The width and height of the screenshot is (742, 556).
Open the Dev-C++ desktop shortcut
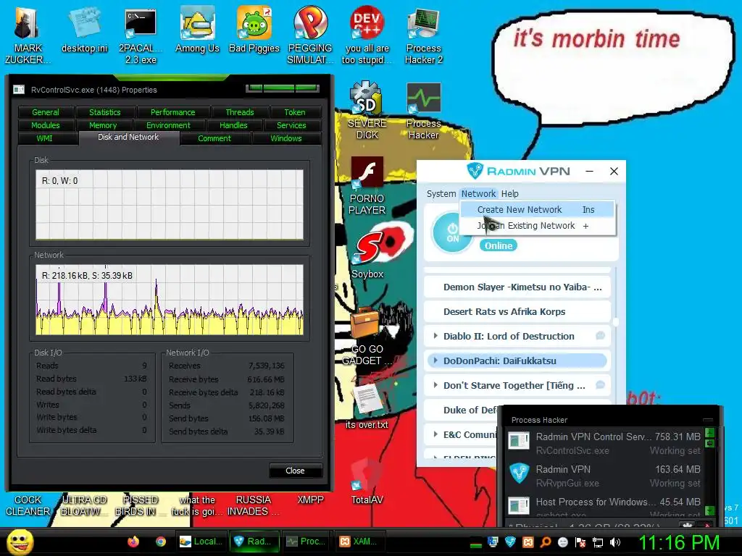point(367,34)
